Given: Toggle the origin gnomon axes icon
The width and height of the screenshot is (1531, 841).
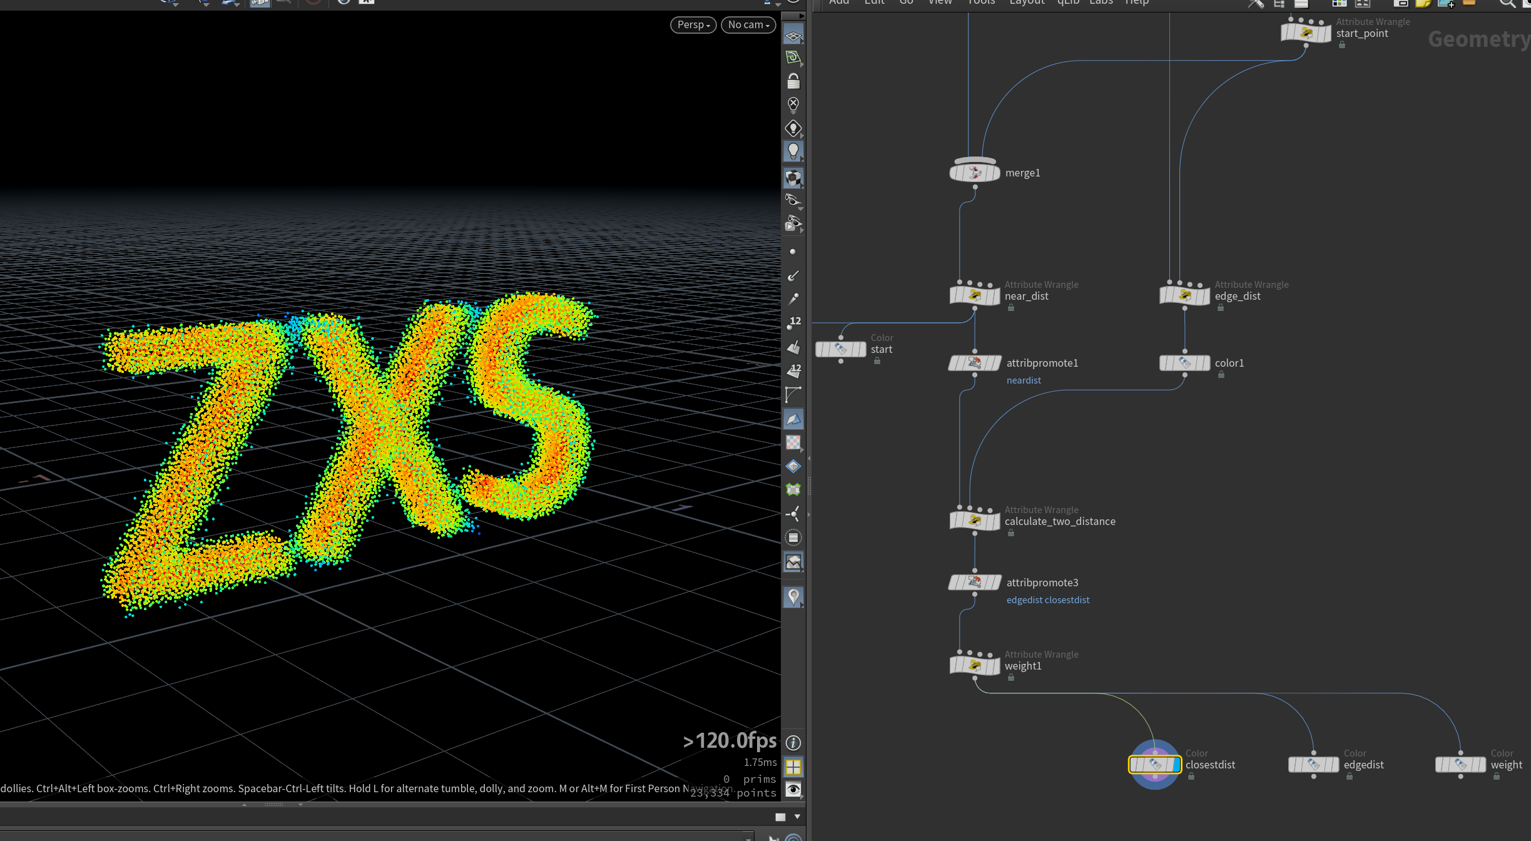Looking at the screenshot, I should (x=793, y=514).
